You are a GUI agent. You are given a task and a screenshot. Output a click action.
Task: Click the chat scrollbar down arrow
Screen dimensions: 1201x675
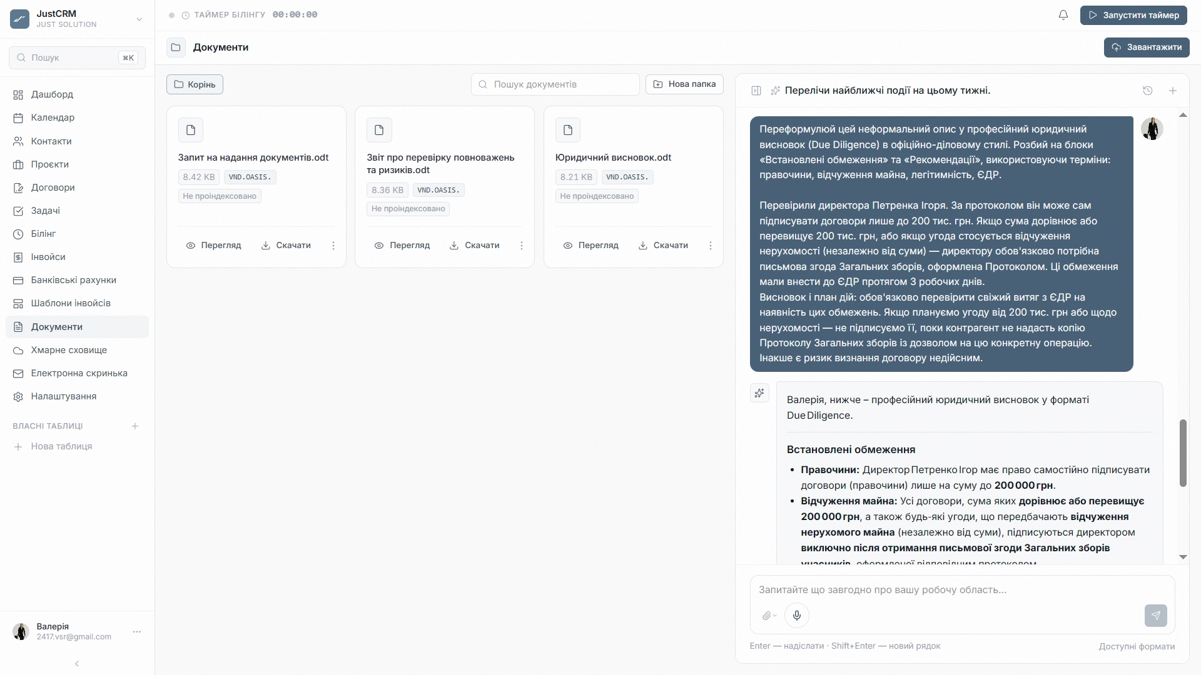click(1183, 557)
